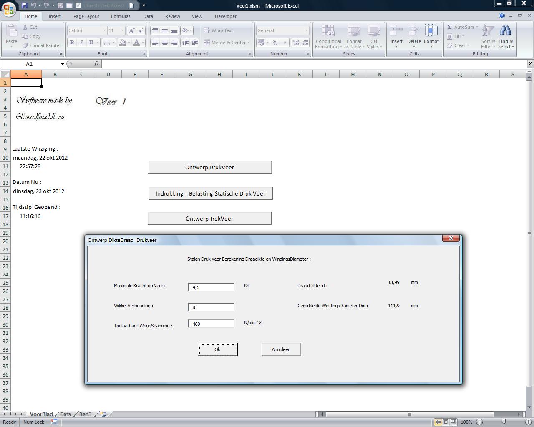
Task: Click the zoom slider handle
Action: pos(504,422)
